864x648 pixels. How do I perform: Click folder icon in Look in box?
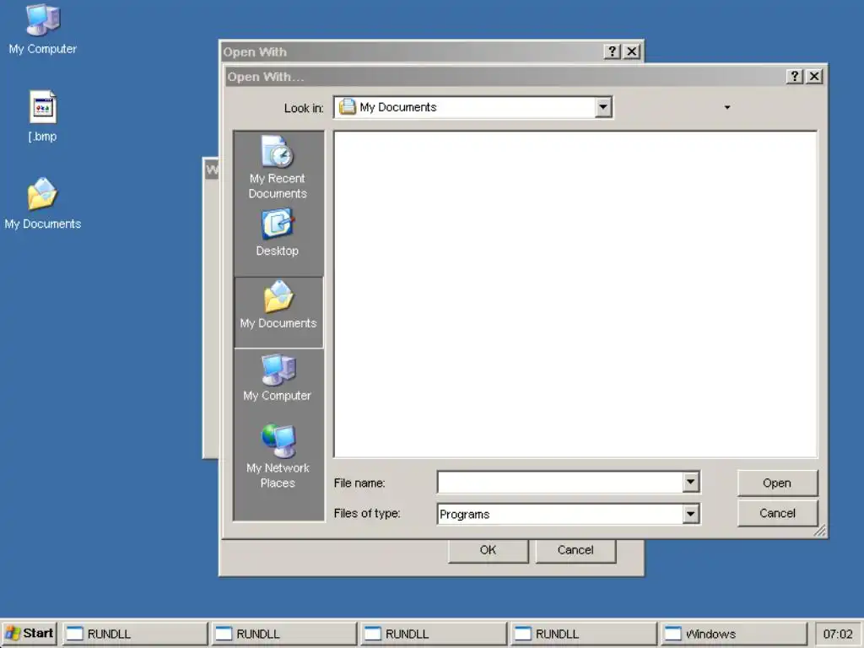click(347, 107)
